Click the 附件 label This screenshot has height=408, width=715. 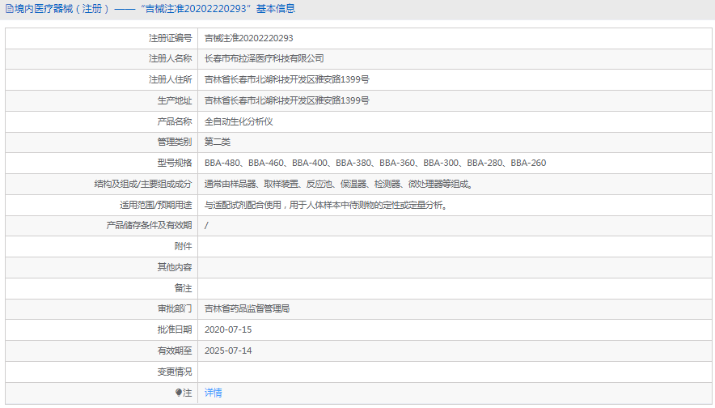(x=183, y=246)
